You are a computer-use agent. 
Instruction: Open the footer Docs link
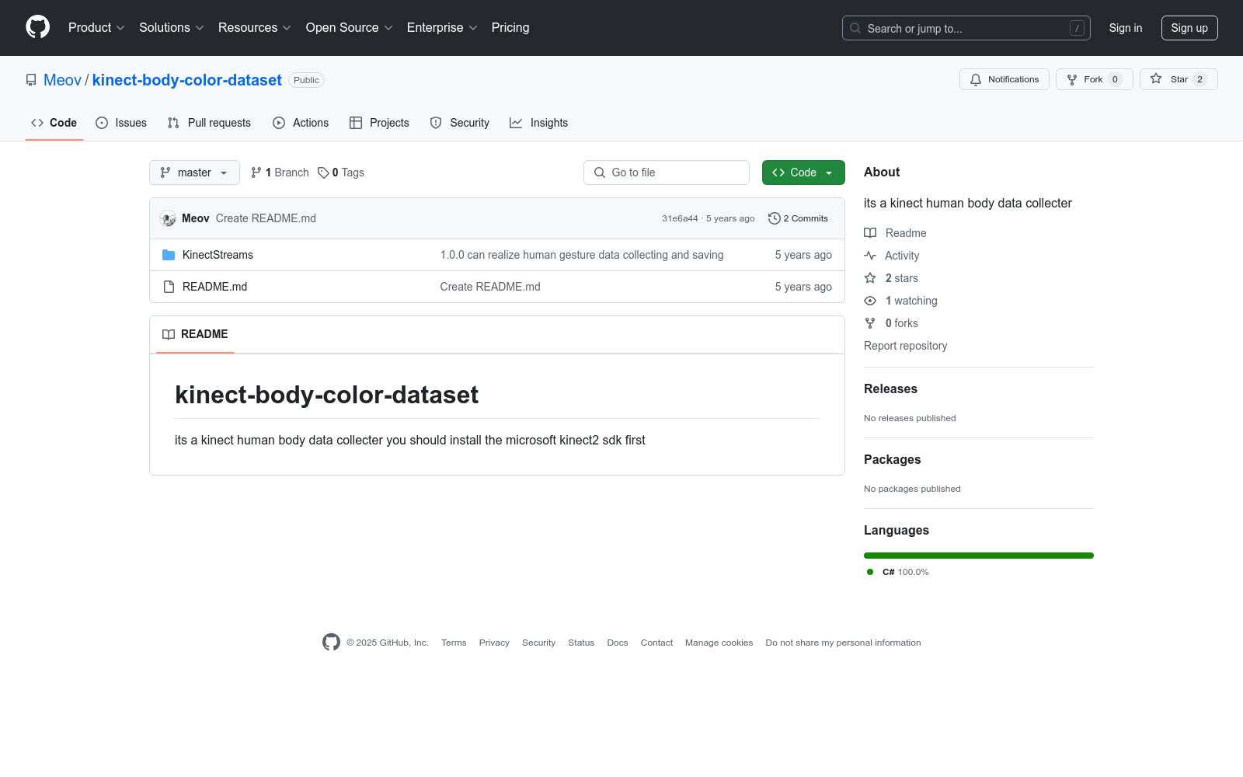point(618,643)
